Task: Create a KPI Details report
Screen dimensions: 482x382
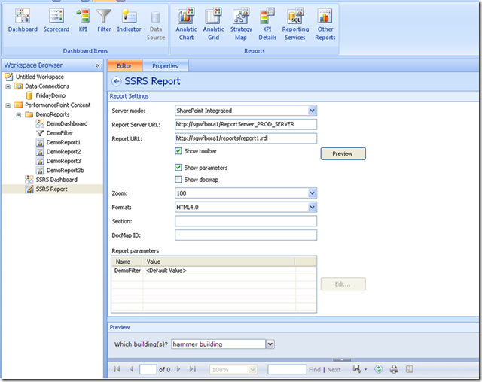Action: tap(267, 25)
